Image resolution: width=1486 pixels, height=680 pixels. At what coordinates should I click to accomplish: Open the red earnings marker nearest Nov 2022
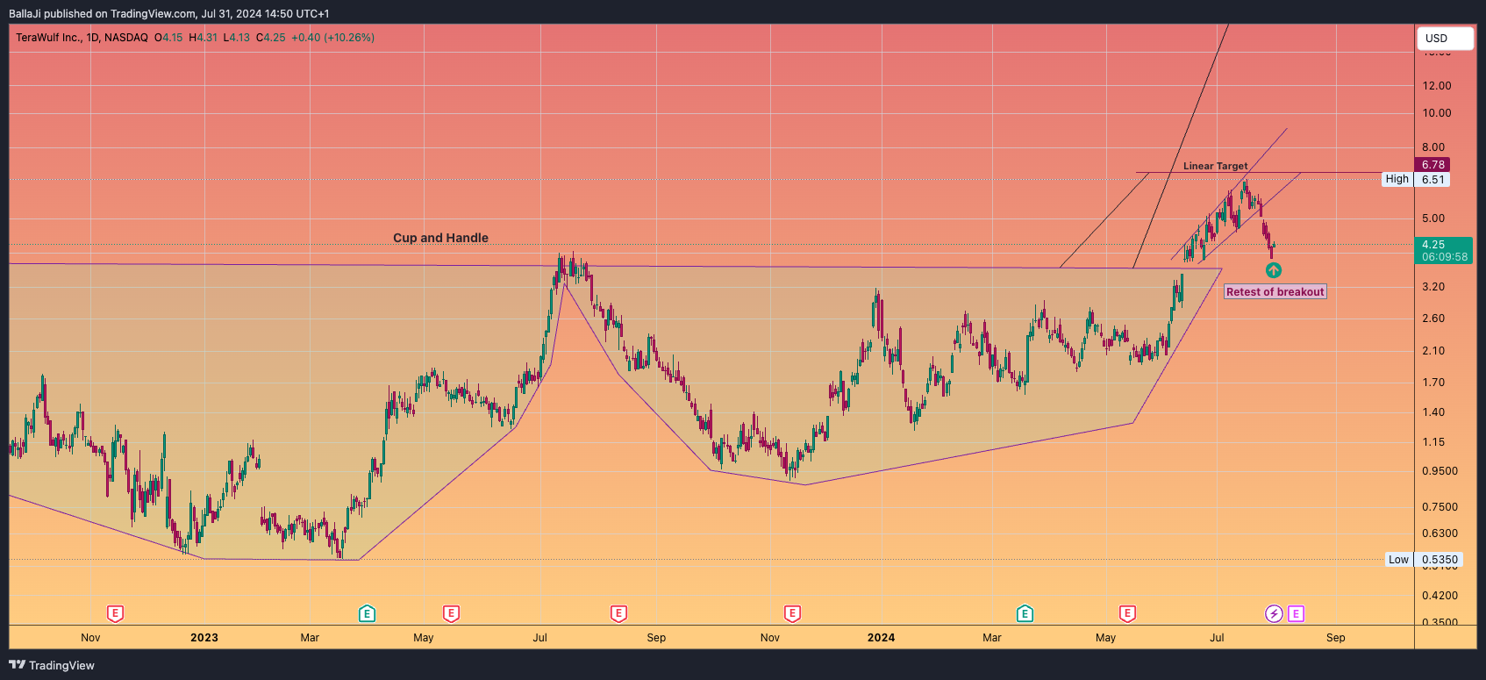tap(115, 614)
